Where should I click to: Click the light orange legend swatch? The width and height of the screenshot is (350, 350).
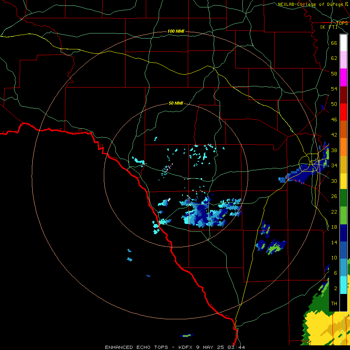(x=343, y=147)
